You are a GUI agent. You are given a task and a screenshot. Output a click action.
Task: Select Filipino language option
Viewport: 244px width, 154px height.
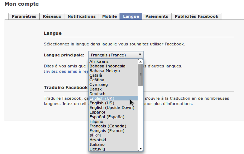tap(113, 121)
